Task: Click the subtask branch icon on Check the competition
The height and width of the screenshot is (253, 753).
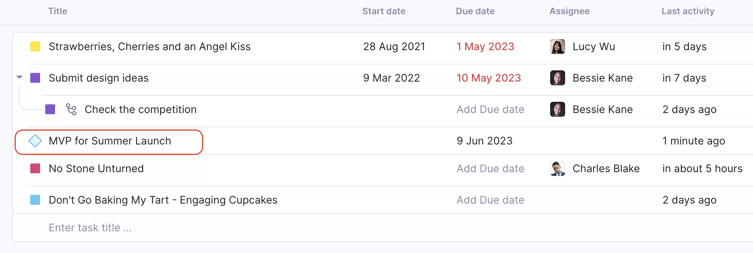Action: tap(71, 109)
